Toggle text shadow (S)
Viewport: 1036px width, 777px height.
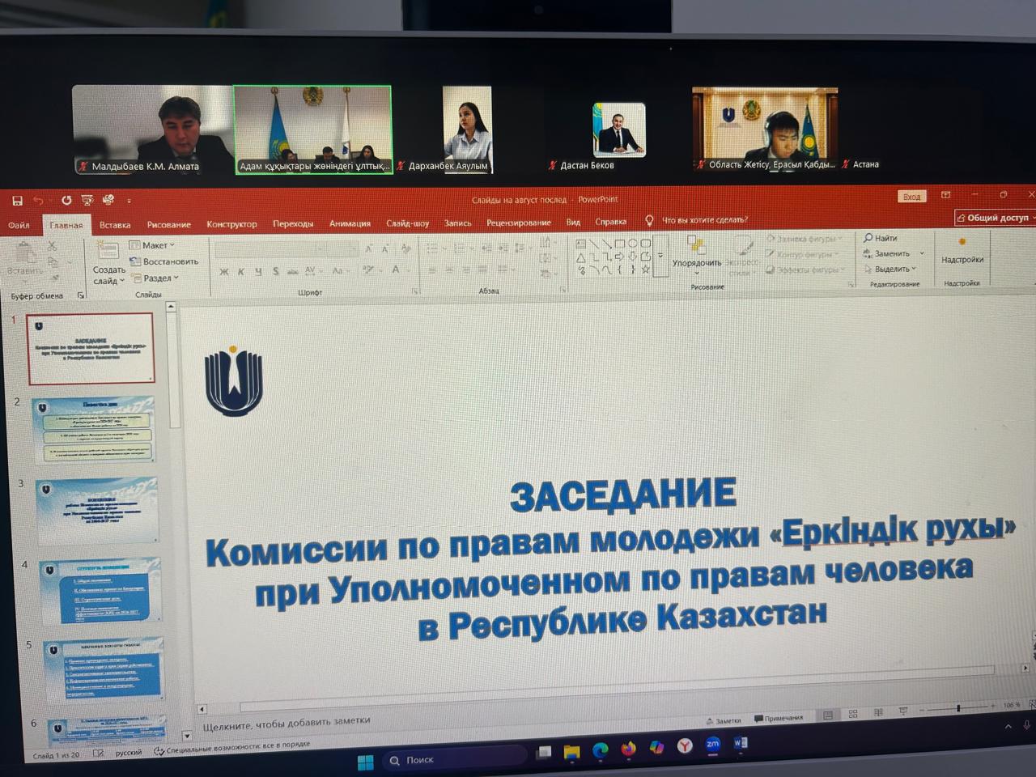click(x=276, y=271)
